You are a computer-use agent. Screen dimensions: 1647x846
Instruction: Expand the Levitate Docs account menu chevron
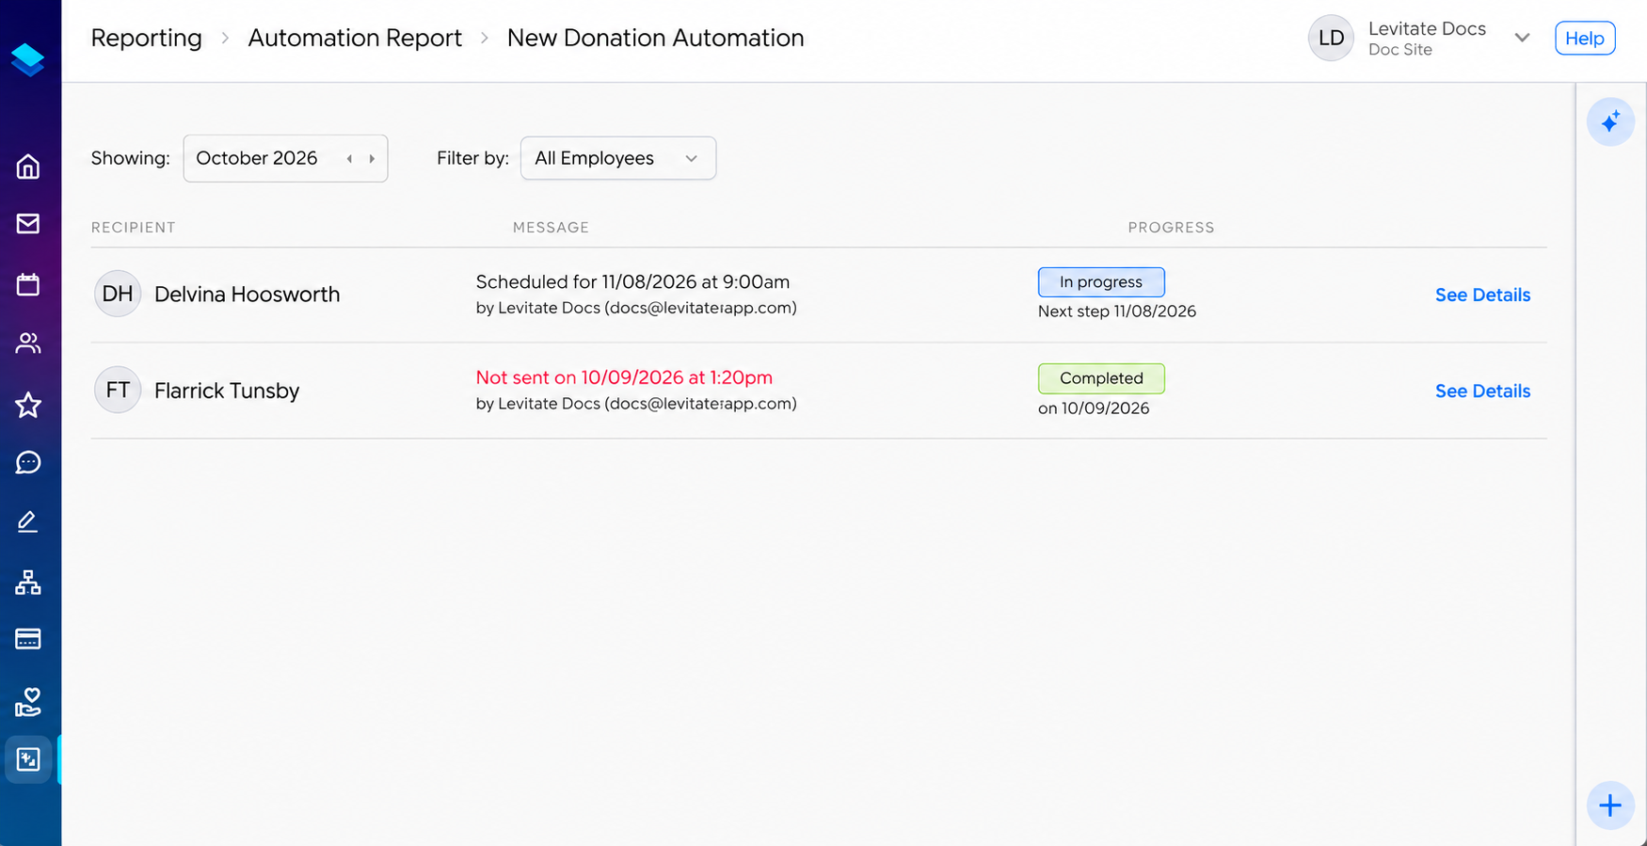[x=1522, y=38]
